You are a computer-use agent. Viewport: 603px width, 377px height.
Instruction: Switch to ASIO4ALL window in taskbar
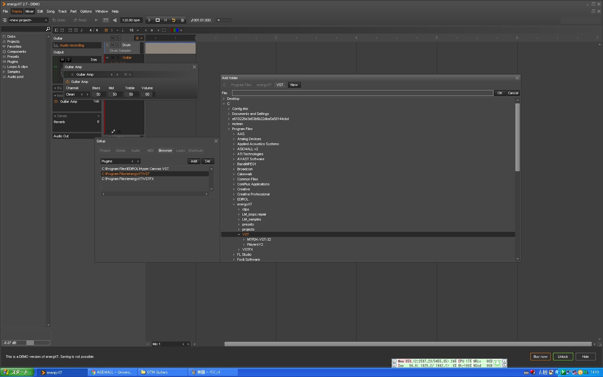[112, 372]
